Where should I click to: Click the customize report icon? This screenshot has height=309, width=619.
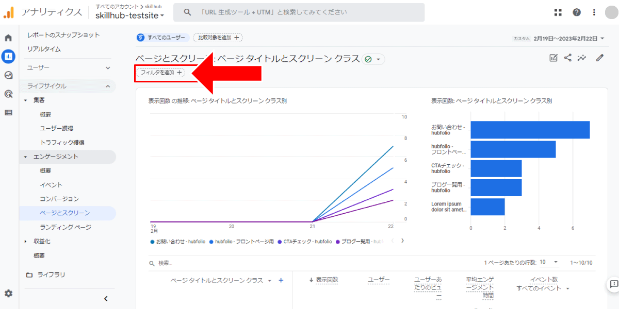pyautogui.click(x=553, y=58)
